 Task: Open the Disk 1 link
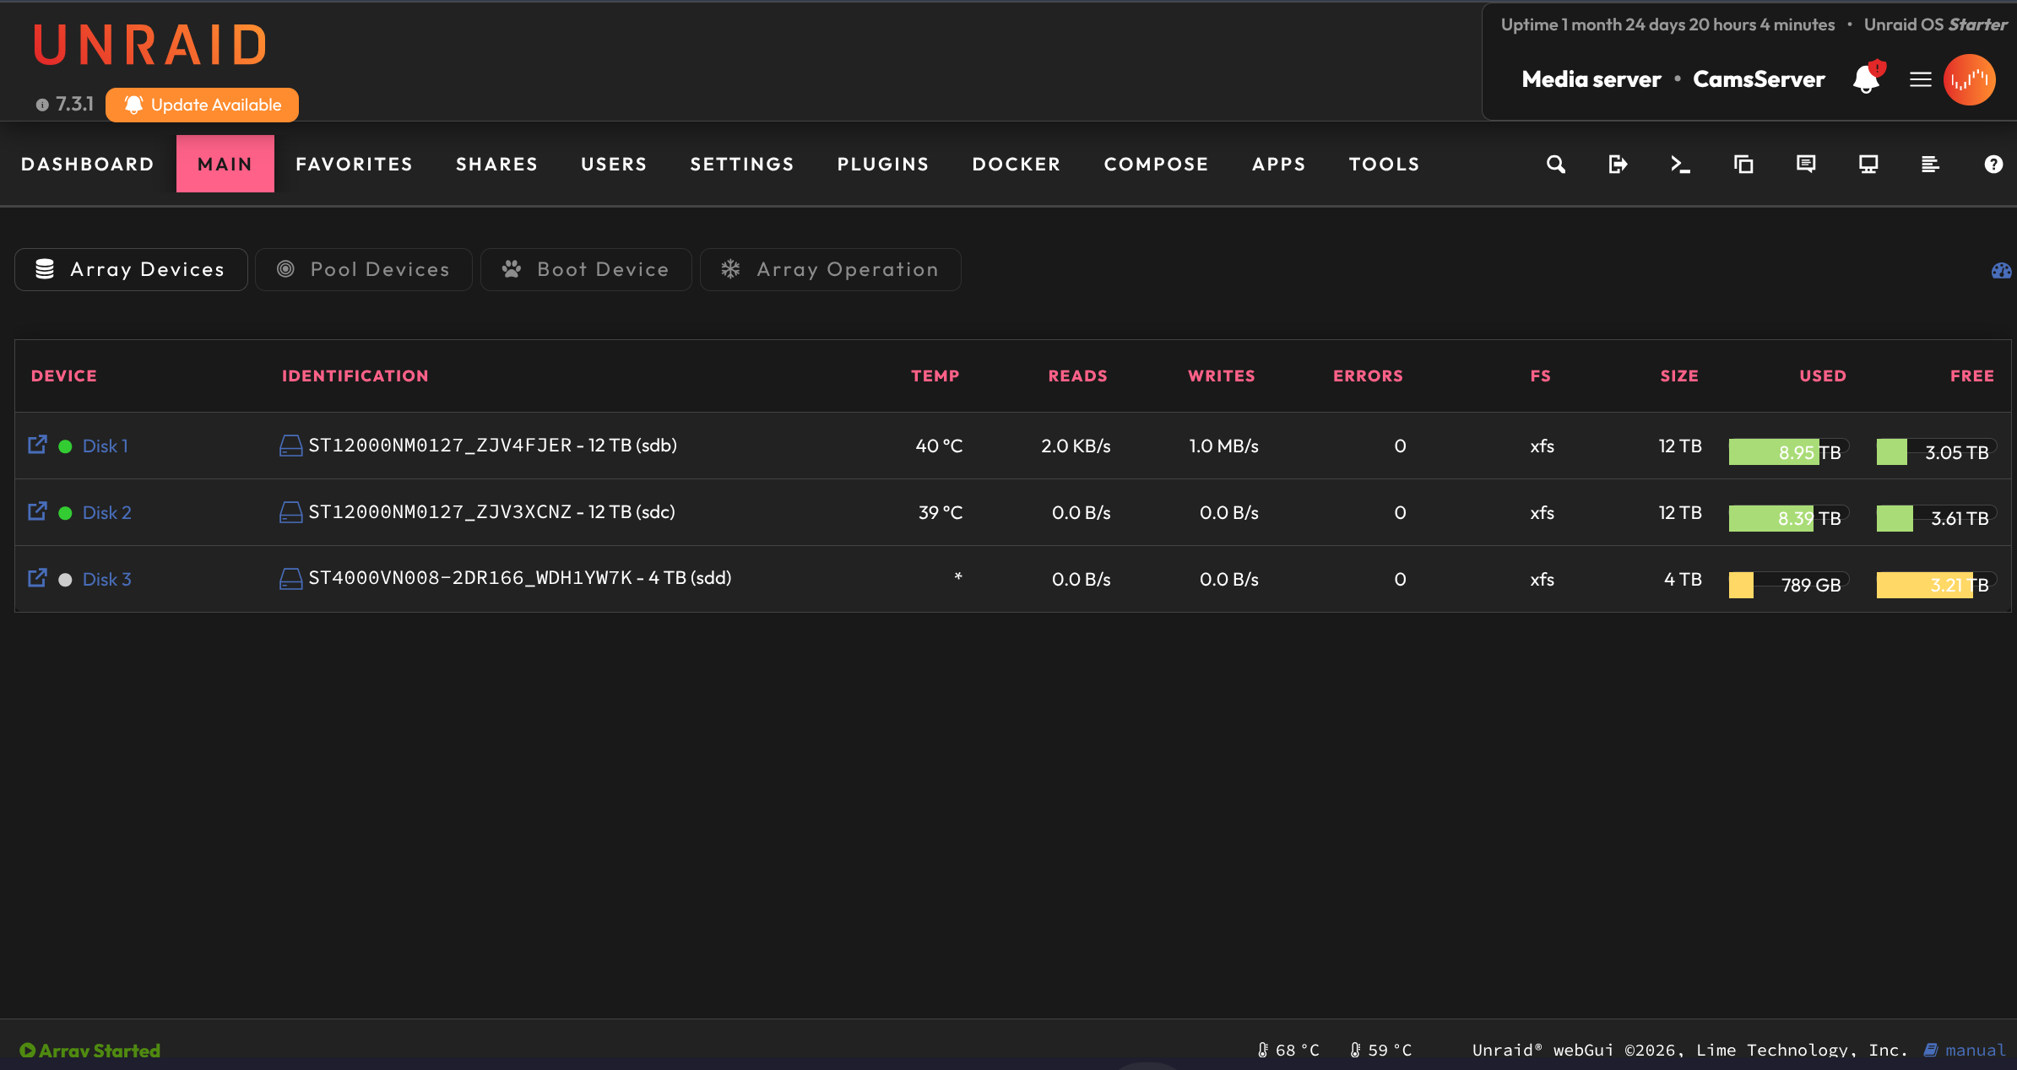coord(106,446)
